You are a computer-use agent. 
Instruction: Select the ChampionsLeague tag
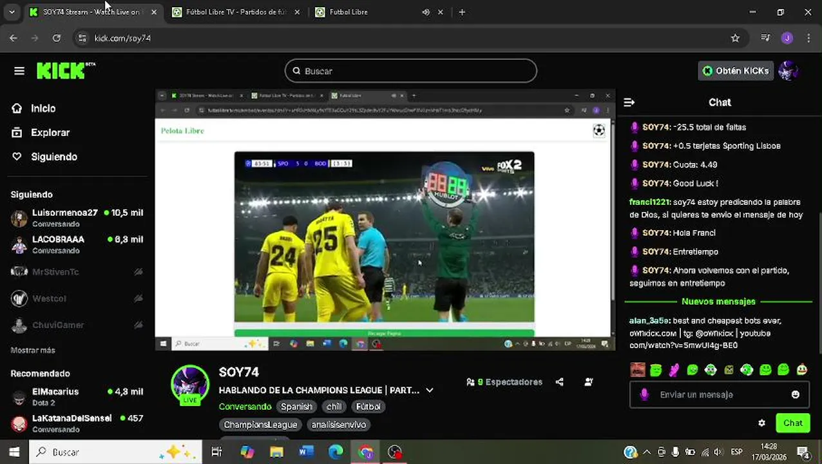click(261, 425)
